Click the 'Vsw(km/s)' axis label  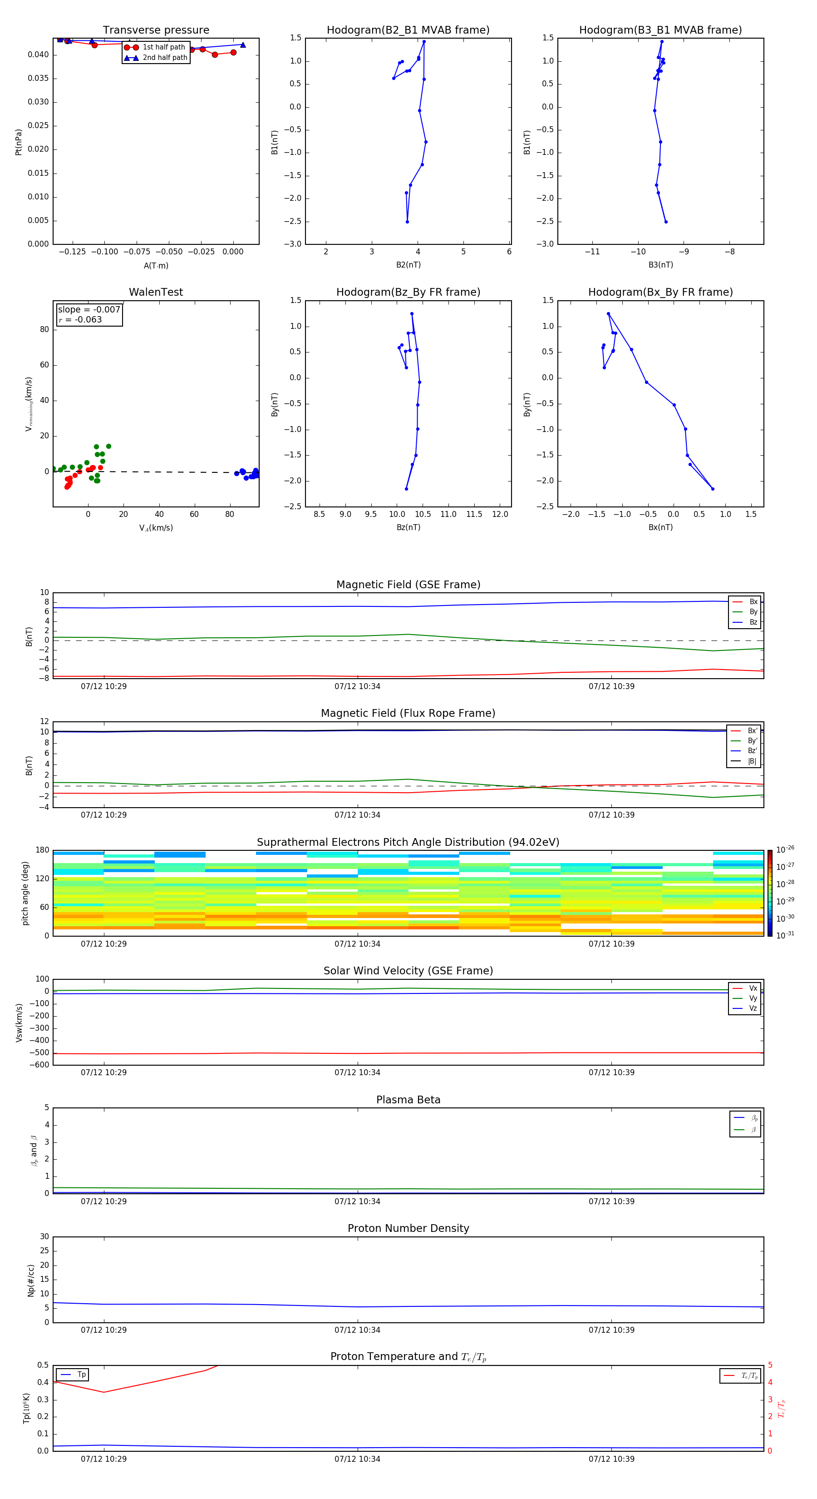pyautogui.click(x=19, y=1022)
